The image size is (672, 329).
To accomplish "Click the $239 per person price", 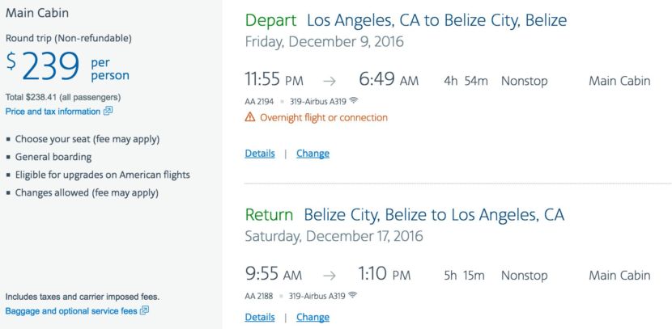I will click(66, 68).
